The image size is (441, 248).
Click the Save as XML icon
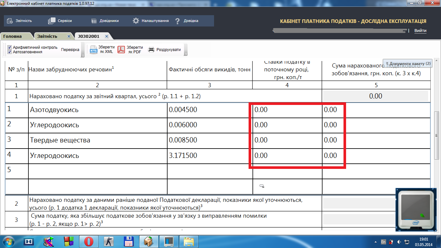(93, 50)
